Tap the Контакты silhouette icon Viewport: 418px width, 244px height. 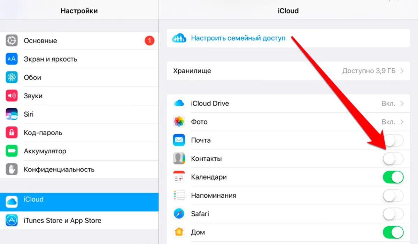(x=179, y=159)
